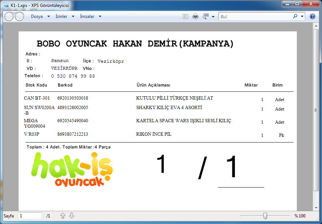Click the Samsun province value

pos(60,61)
